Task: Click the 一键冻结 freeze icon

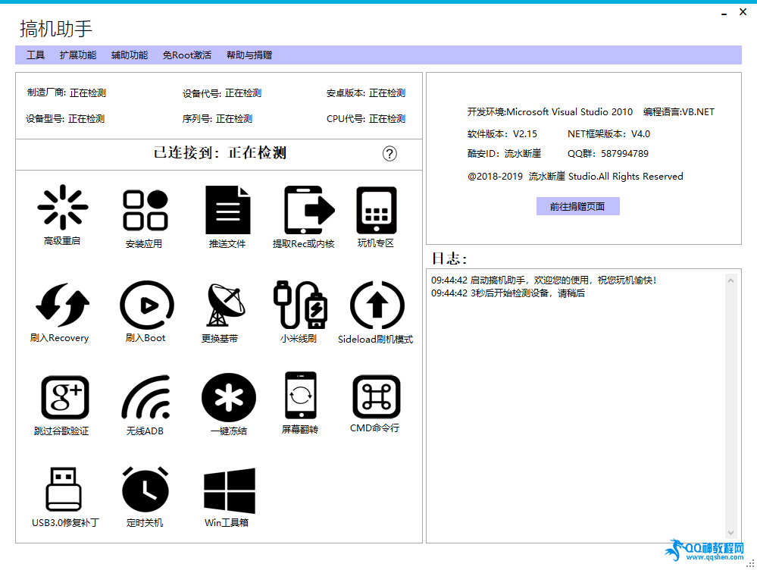Action: coord(229,397)
